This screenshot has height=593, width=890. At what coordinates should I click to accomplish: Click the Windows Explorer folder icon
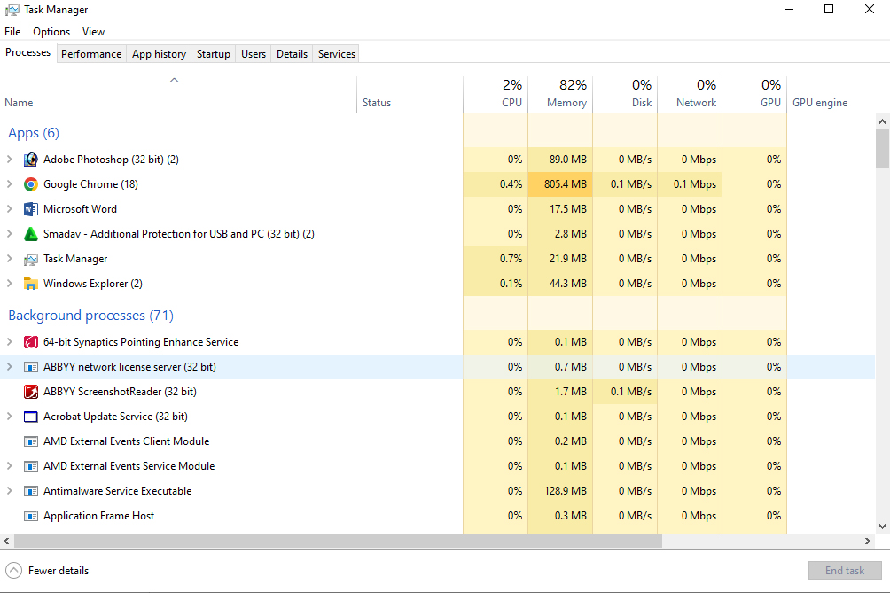pos(31,284)
